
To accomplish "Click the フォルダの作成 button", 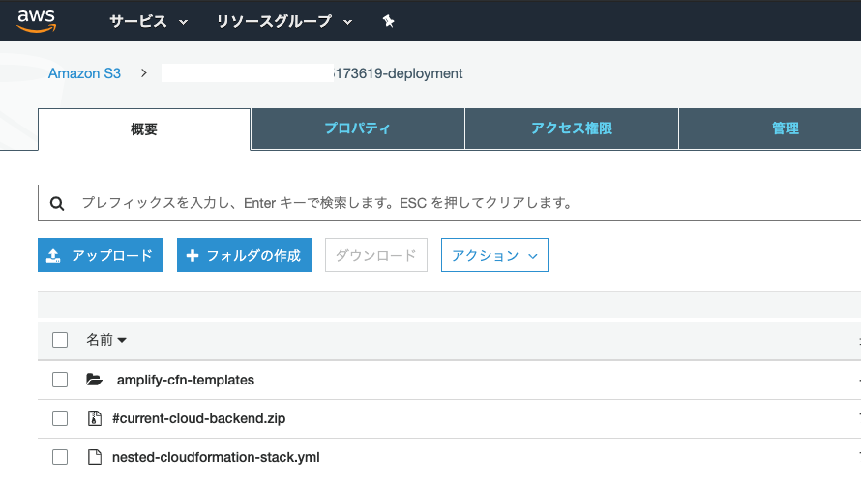I will pos(244,255).
